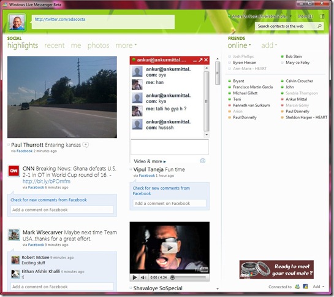This screenshot has width=334, height=297.
Task: Click feed scroll-down arrow at bottom
Action: tap(218, 289)
